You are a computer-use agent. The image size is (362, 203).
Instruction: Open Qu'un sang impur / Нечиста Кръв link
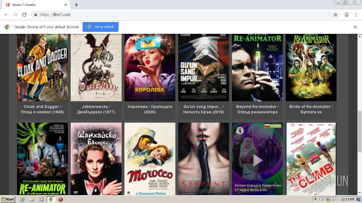(204, 109)
